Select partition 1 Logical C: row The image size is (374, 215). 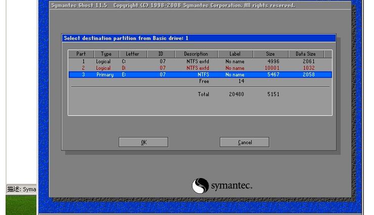click(x=200, y=61)
